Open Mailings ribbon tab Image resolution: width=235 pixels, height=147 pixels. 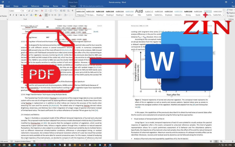46,6
